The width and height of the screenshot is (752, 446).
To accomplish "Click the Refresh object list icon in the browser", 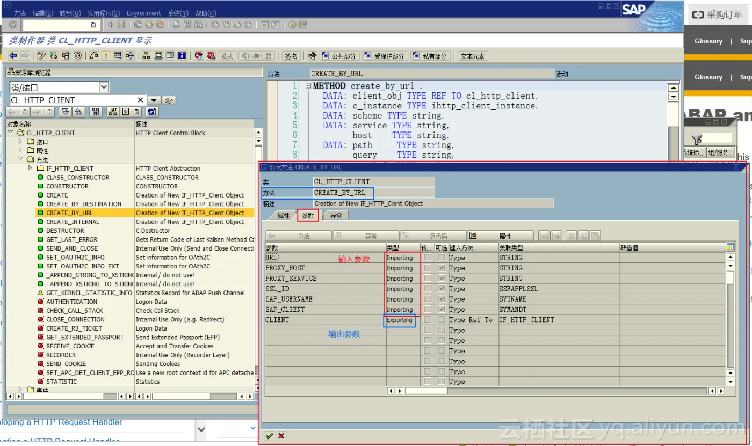I will point(152,112).
